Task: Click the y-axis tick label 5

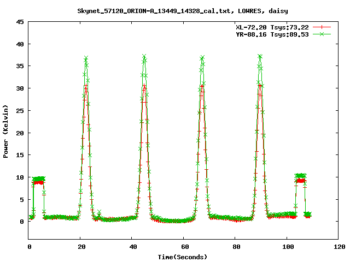Action: [22, 199]
